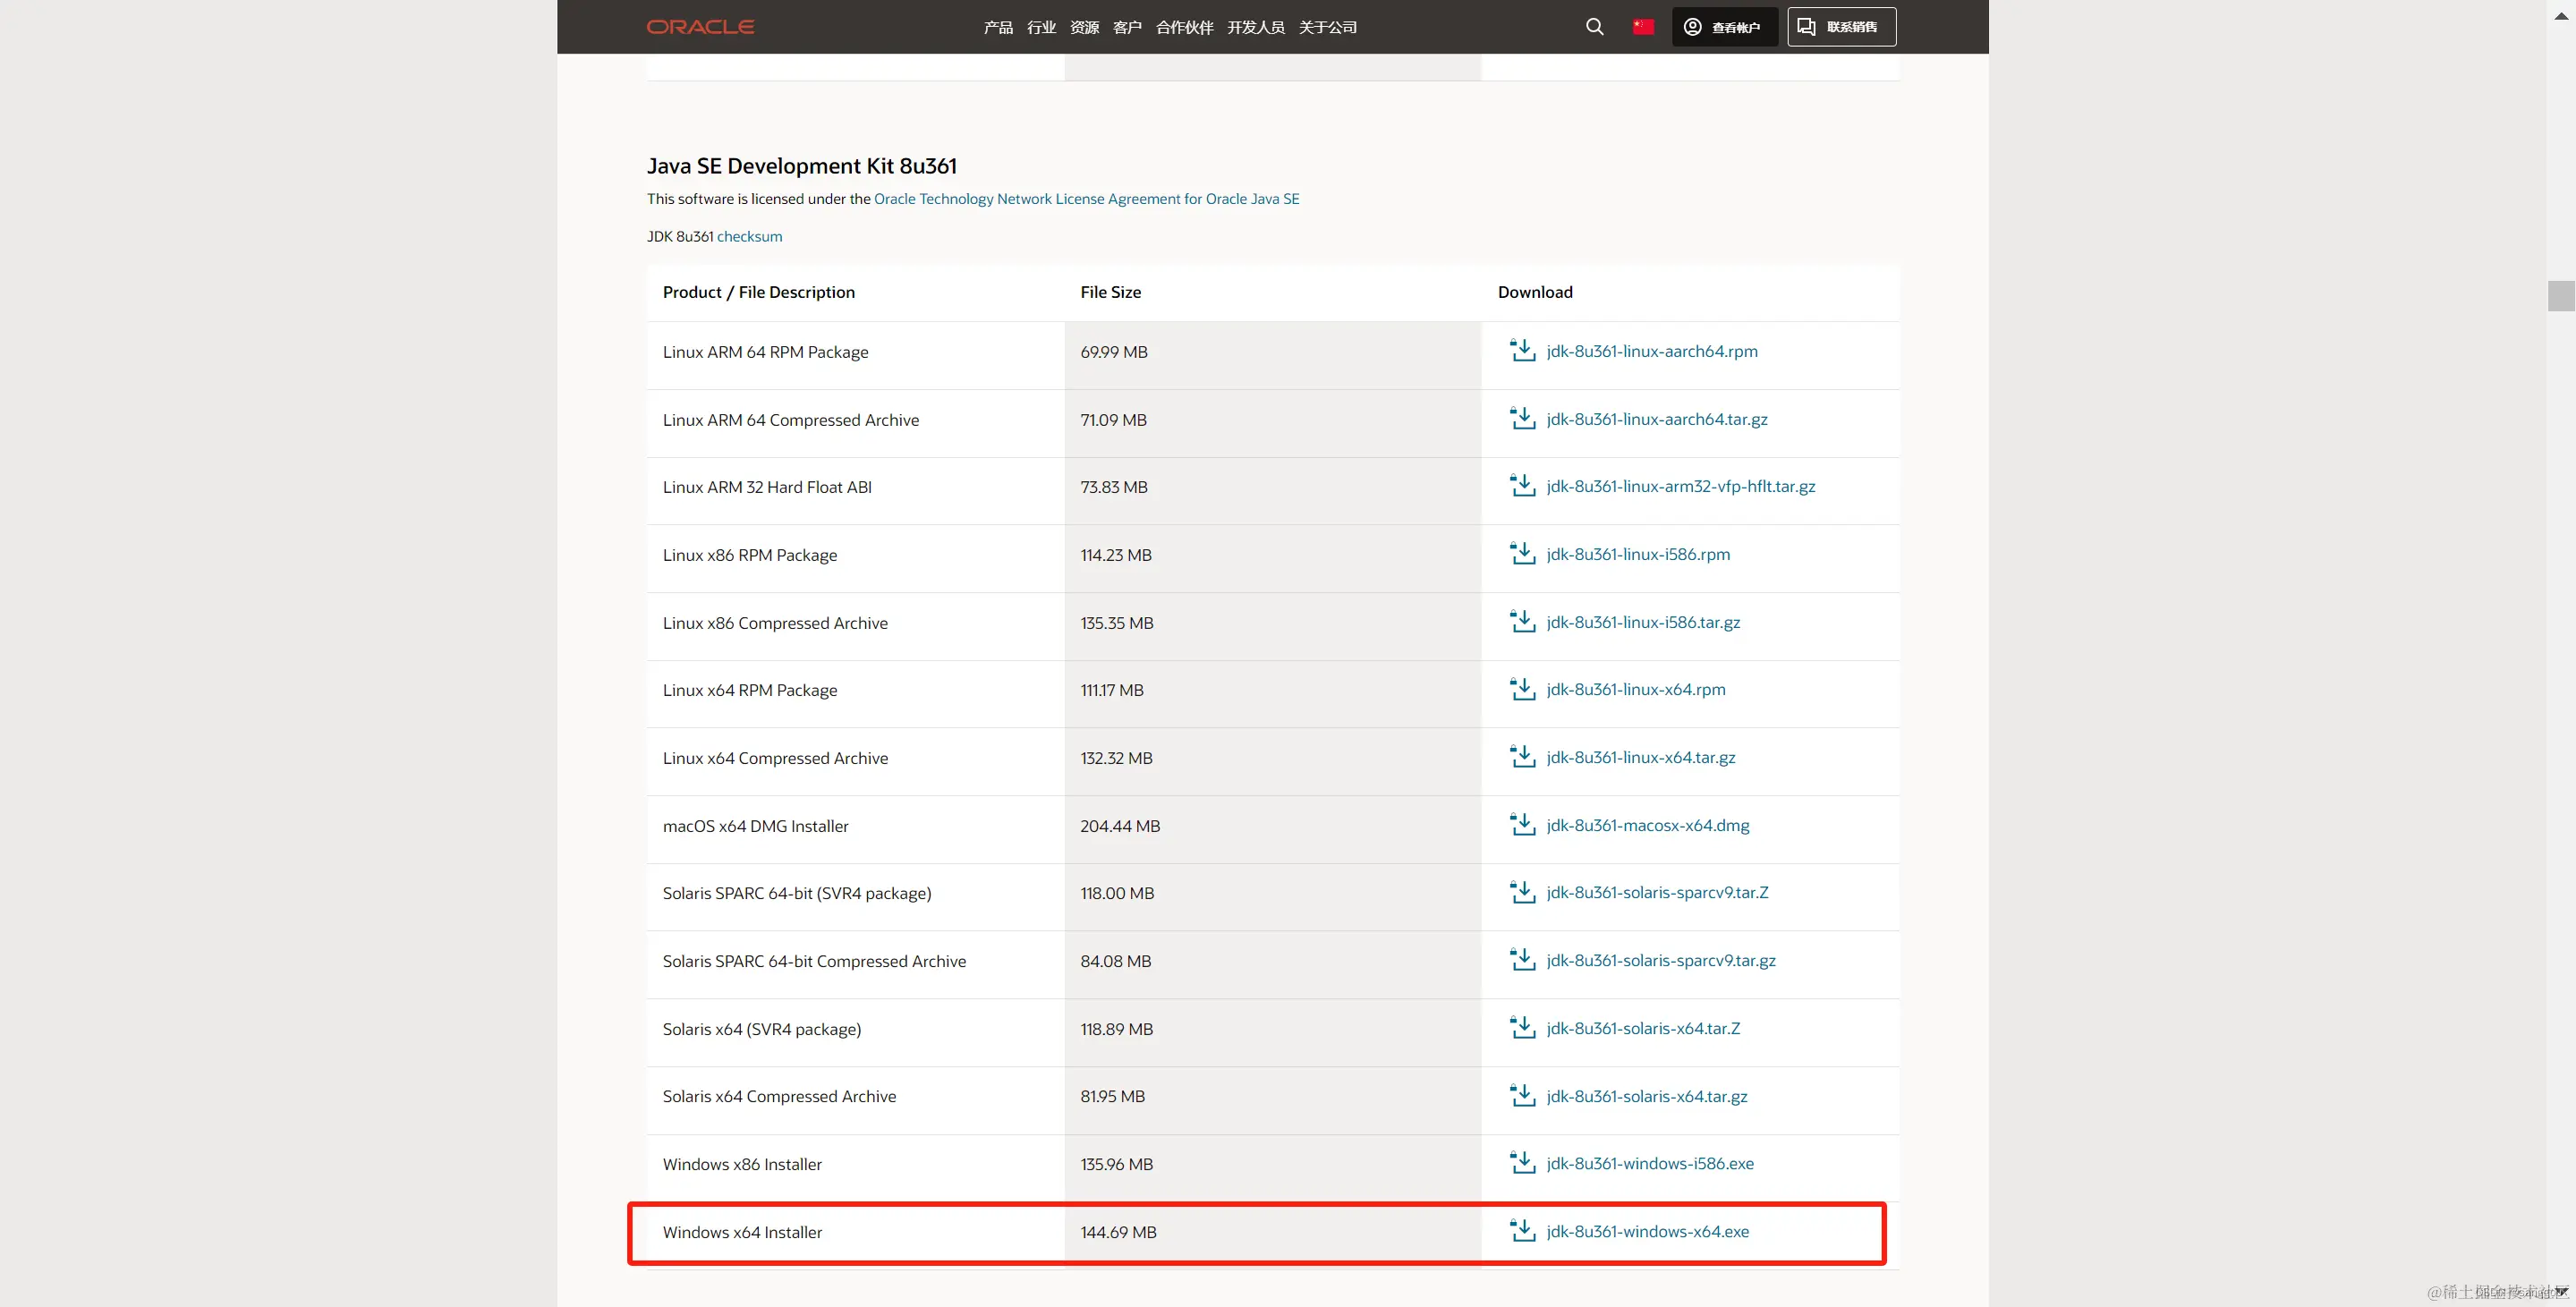Click the macOS x64 DMG Installer text
Image resolution: width=2576 pixels, height=1307 pixels.
click(755, 826)
